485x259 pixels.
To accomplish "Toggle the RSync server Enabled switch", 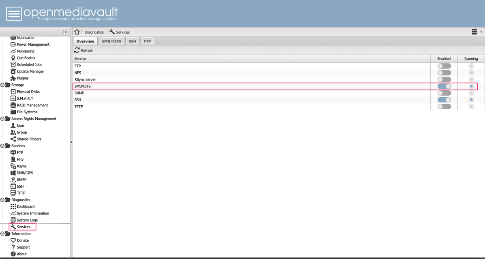I will 444,80.
